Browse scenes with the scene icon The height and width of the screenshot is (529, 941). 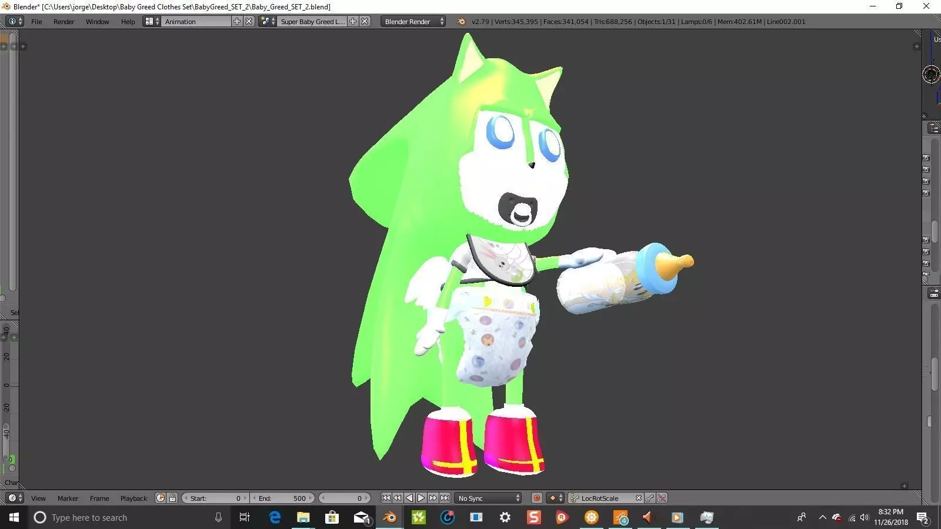(268, 21)
